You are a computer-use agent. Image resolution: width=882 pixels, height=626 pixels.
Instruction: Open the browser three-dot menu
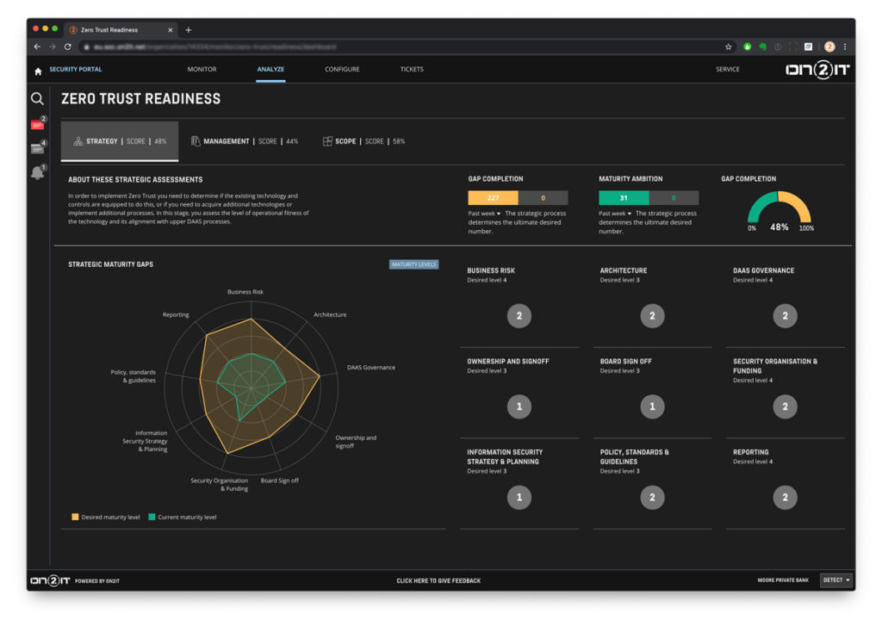(845, 46)
